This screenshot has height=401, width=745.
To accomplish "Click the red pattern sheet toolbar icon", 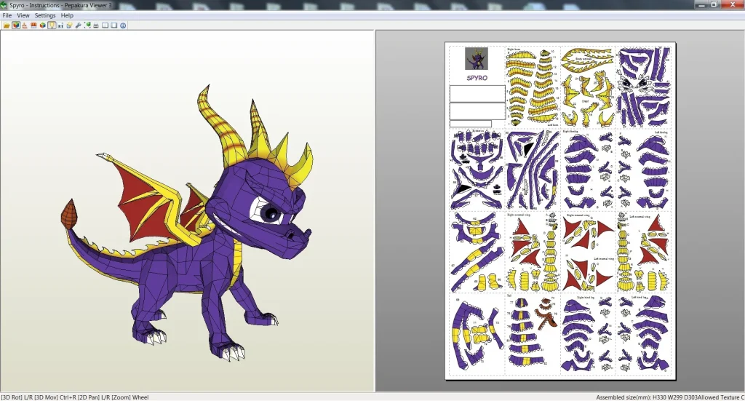I will (x=33, y=25).
